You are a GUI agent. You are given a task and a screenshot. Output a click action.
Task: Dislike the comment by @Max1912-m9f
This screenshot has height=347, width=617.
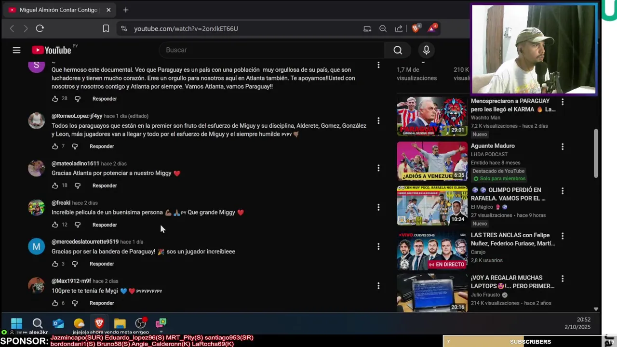coord(75,303)
